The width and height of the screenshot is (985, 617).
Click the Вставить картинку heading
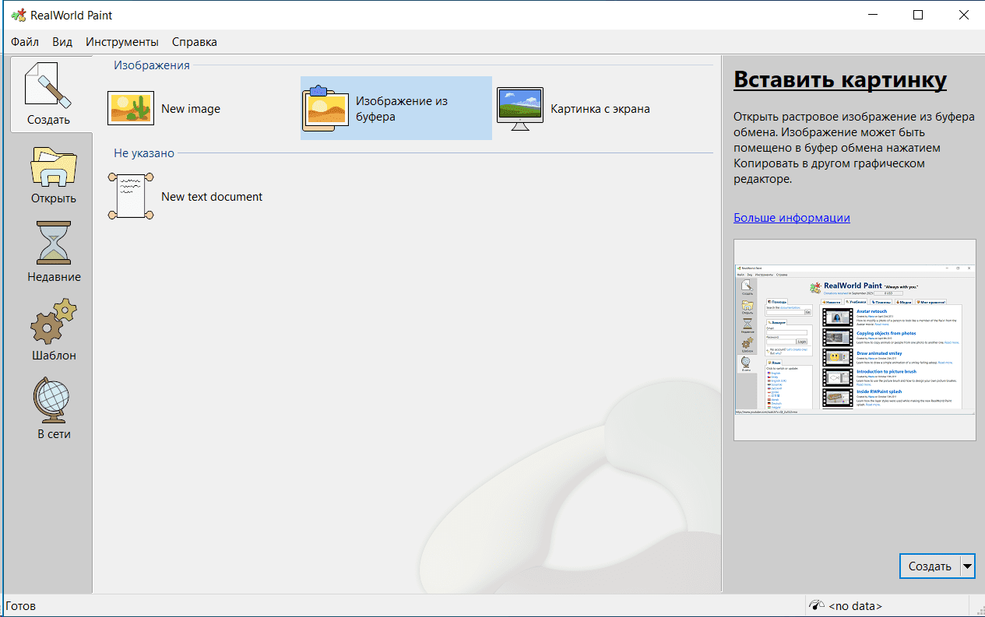840,79
